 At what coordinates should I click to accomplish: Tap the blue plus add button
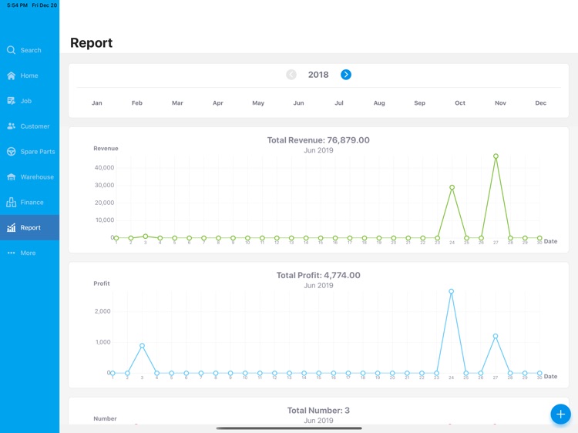(x=561, y=414)
